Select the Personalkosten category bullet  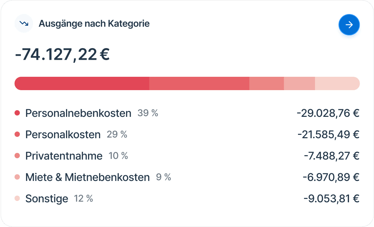[x=17, y=134]
